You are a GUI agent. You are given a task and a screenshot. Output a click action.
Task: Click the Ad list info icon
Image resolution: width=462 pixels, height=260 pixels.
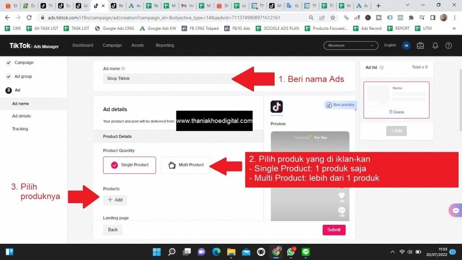(x=382, y=67)
